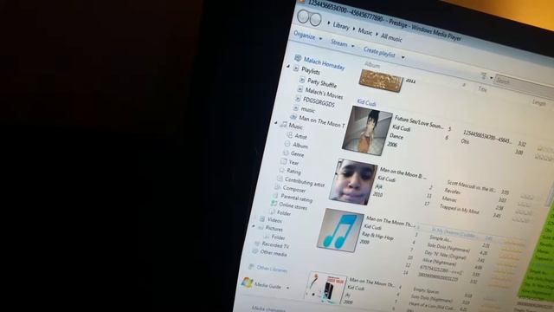This screenshot has width=554, height=312.
Task: Collapse the Music tree node
Action: (x=276, y=123)
